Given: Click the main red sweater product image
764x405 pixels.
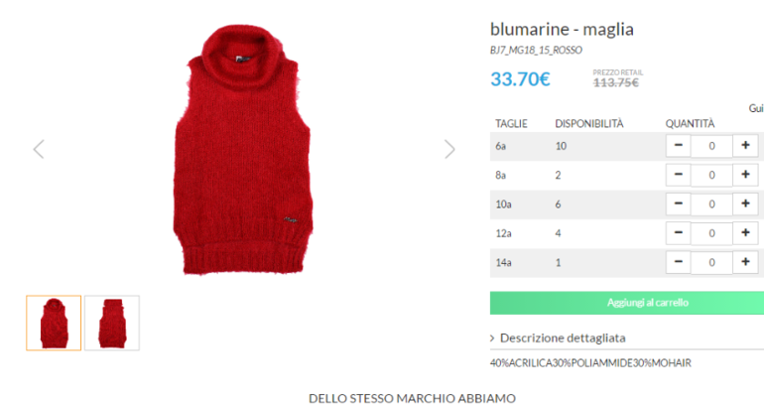Looking at the screenshot, I should [243, 149].
